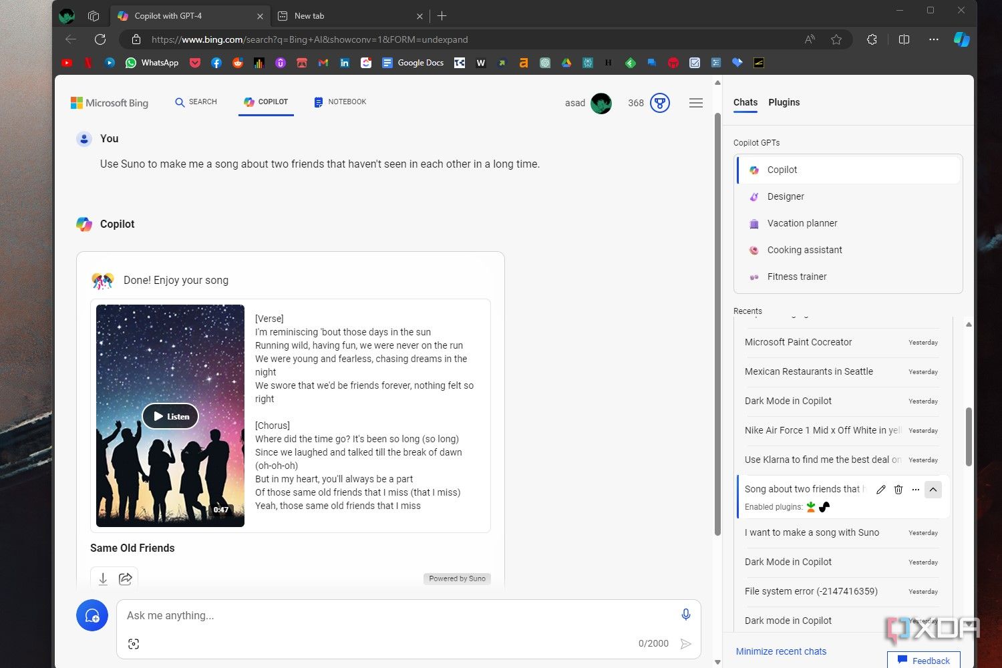Select the Designer GPT

tap(848, 196)
